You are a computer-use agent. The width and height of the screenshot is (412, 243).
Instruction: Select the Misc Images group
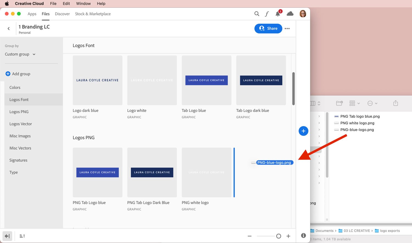pyautogui.click(x=34, y=136)
